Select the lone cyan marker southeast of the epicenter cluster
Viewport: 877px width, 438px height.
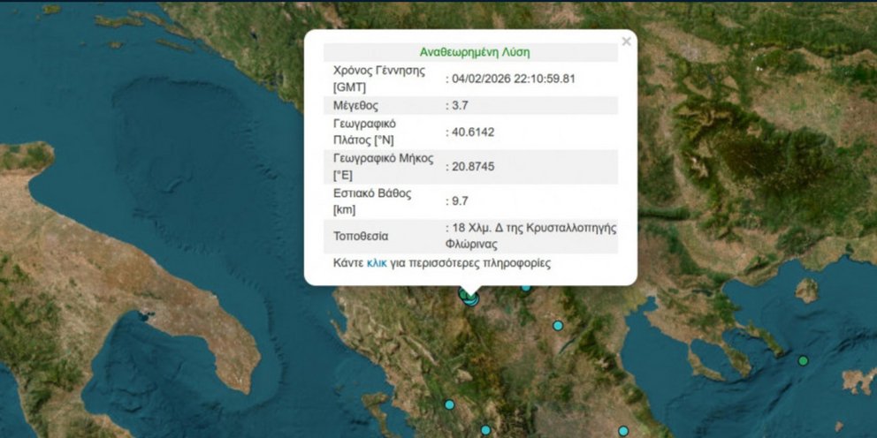[x=558, y=326]
